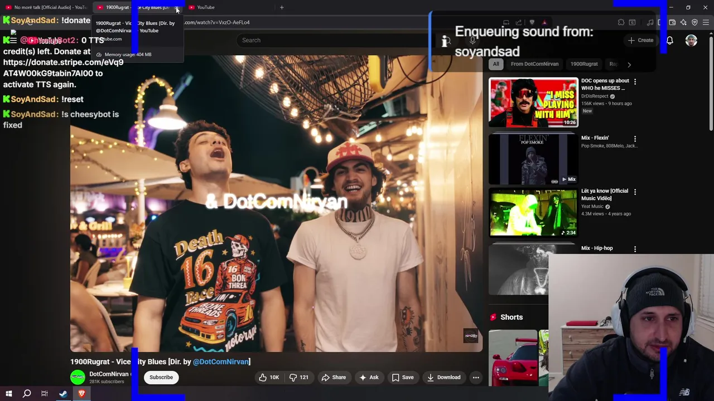Open Windows Task View

(45, 394)
